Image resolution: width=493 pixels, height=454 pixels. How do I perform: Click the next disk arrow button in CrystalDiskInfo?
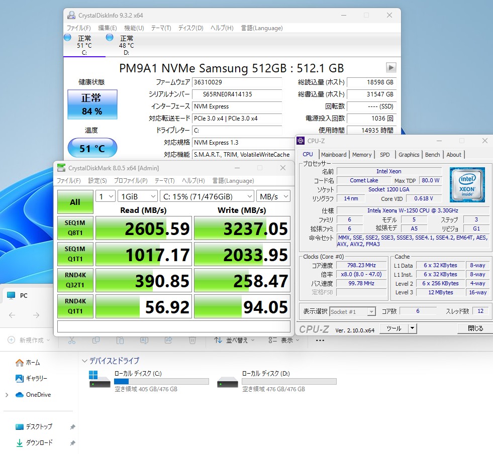(391, 68)
